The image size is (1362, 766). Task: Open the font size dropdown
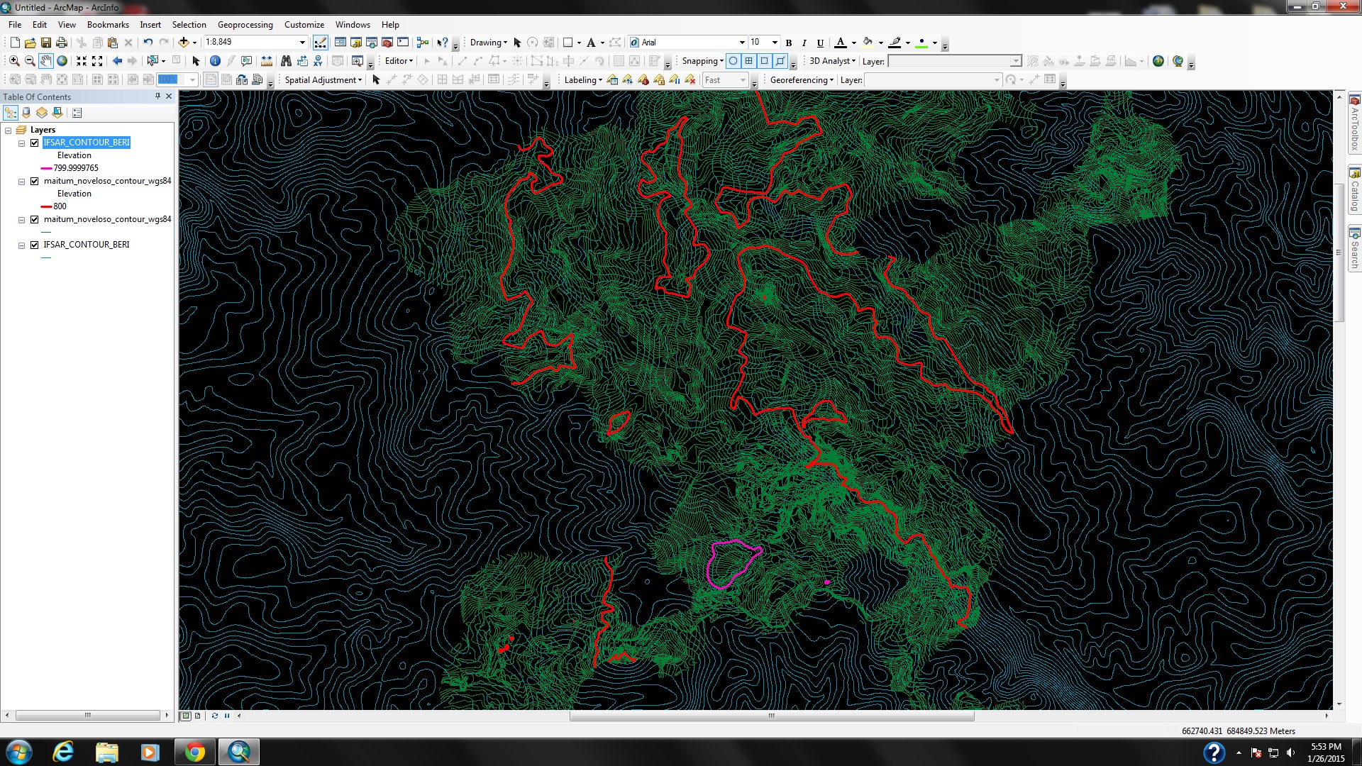(775, 43)
